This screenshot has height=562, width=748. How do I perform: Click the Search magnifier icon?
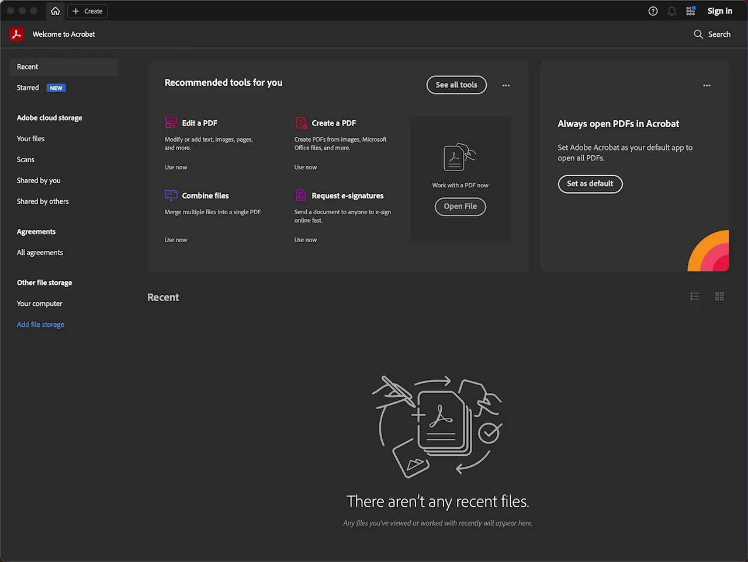click(698, 34)
